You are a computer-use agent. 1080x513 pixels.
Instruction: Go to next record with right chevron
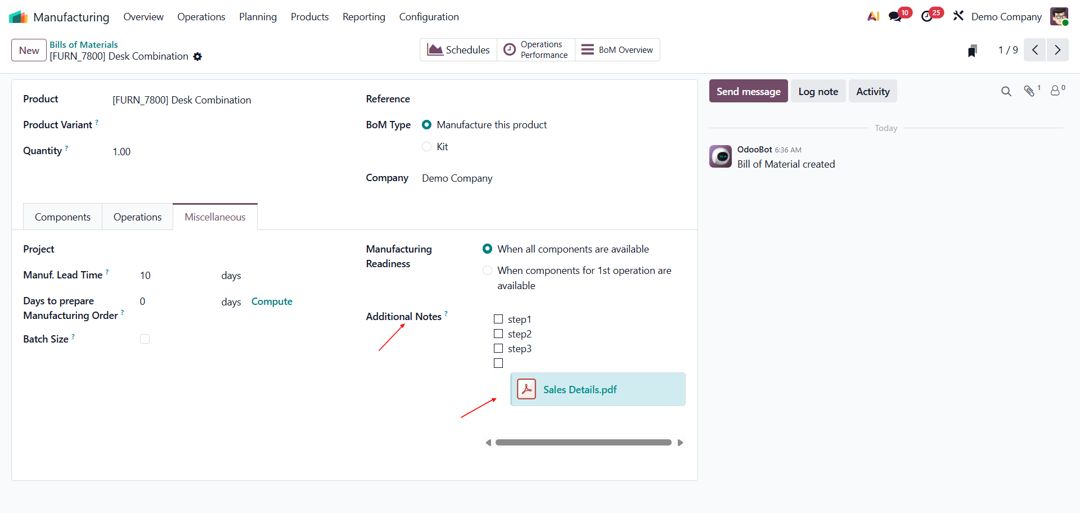pos(1057,50)
